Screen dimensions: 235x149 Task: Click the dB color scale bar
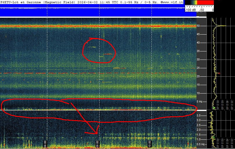[x=199, y=2]
